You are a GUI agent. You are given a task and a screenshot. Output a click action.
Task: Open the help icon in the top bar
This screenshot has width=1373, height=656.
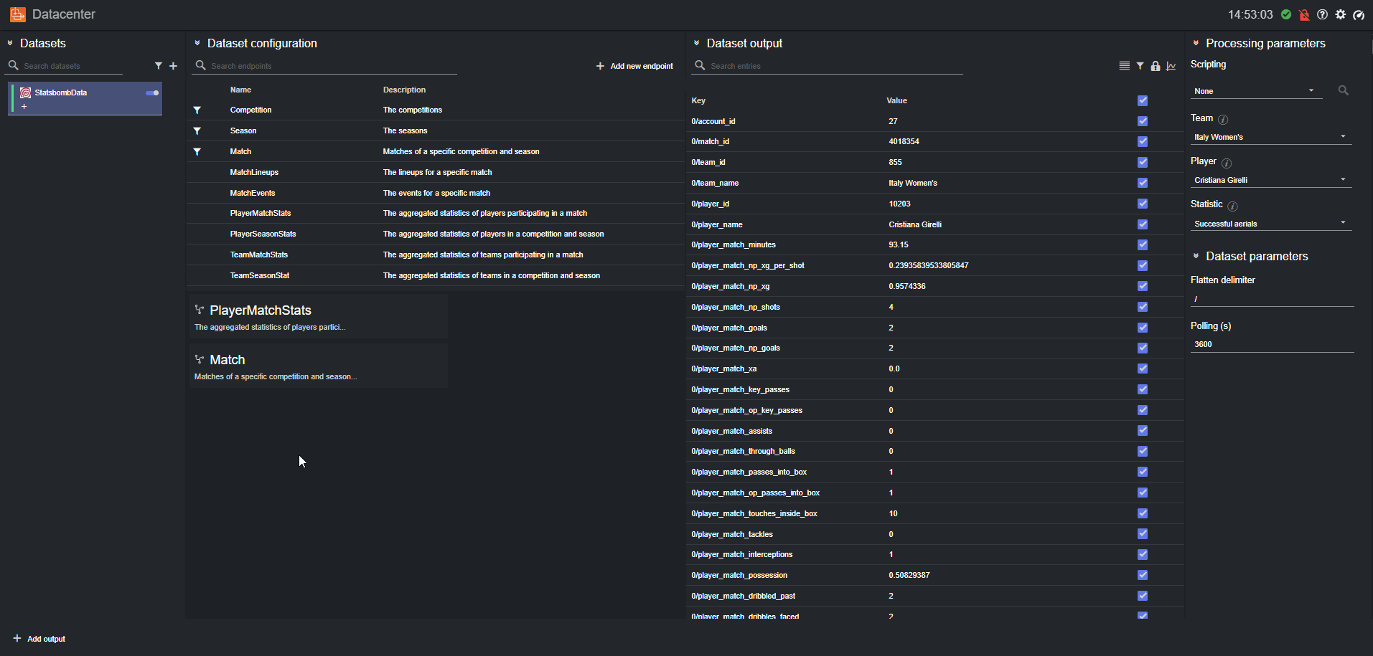tap(1323, 14)
